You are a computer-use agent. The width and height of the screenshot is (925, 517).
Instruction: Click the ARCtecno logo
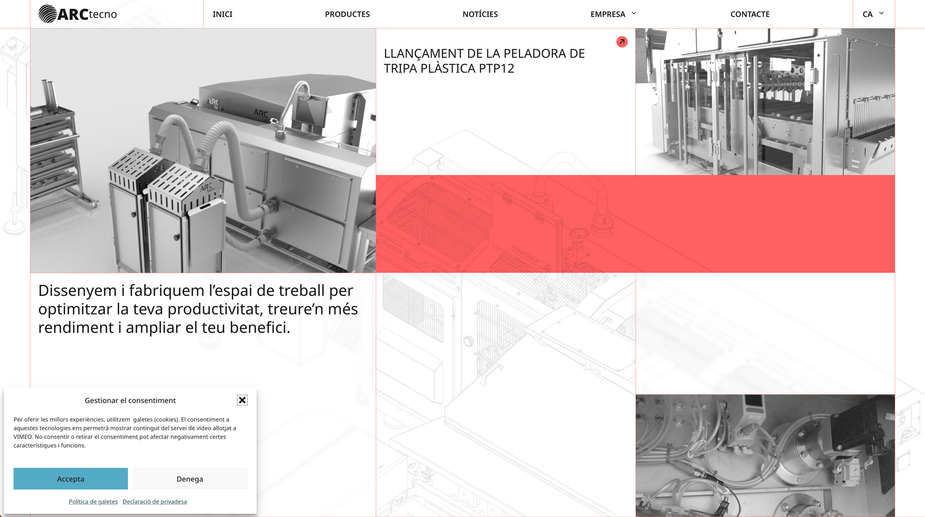(78, 14)
